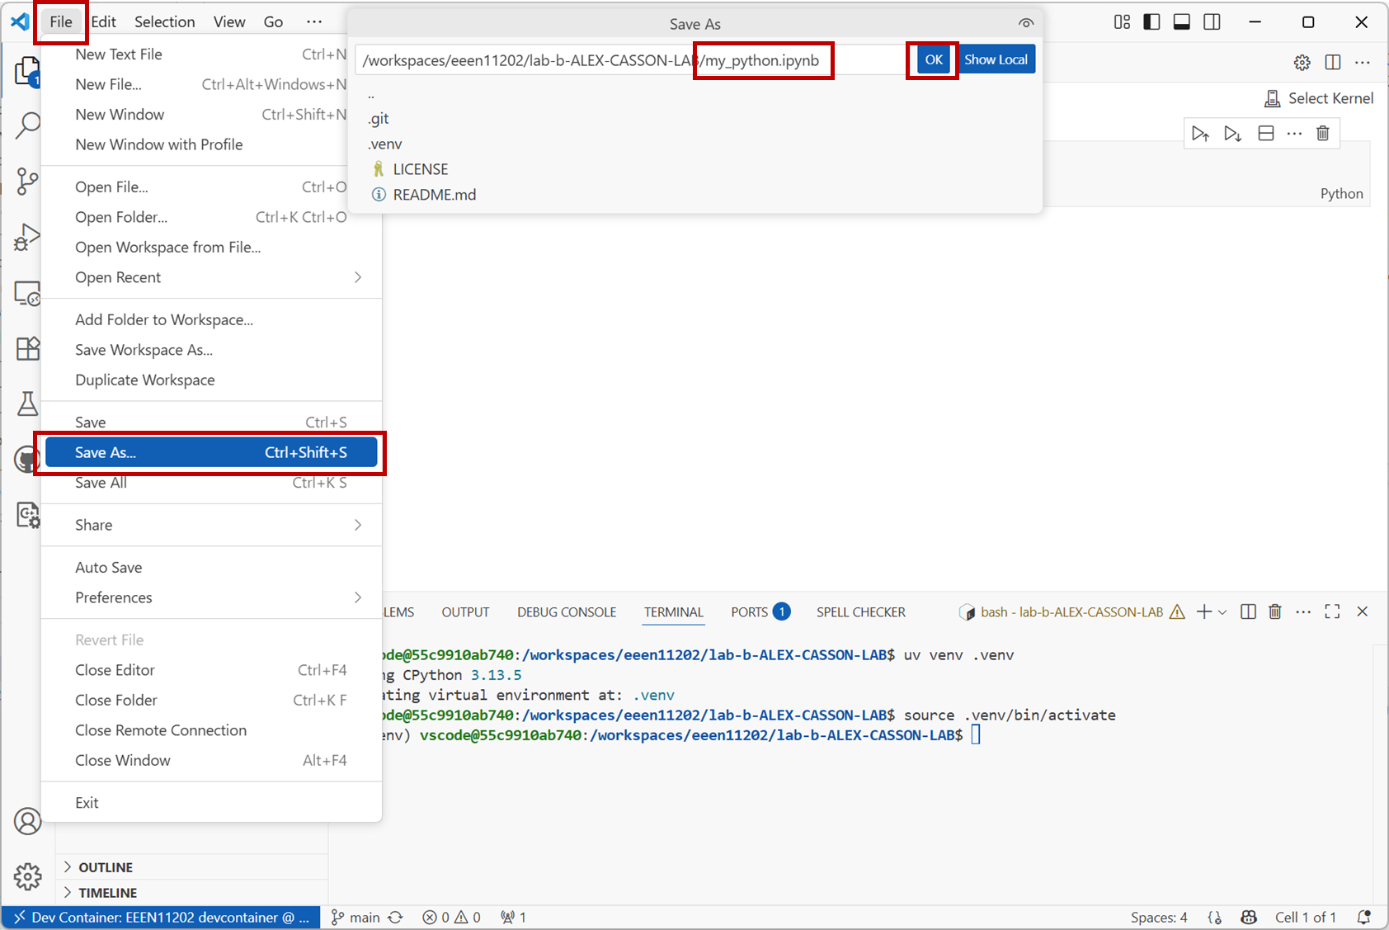Delete the notebook cell with trash icon
1389x930 pixels.
pos(1322,134)
